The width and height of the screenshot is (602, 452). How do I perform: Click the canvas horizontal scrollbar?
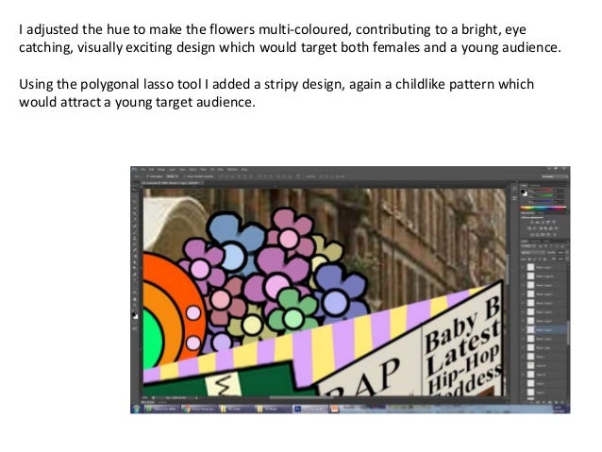pyautogui.click(x=301, y=397)
